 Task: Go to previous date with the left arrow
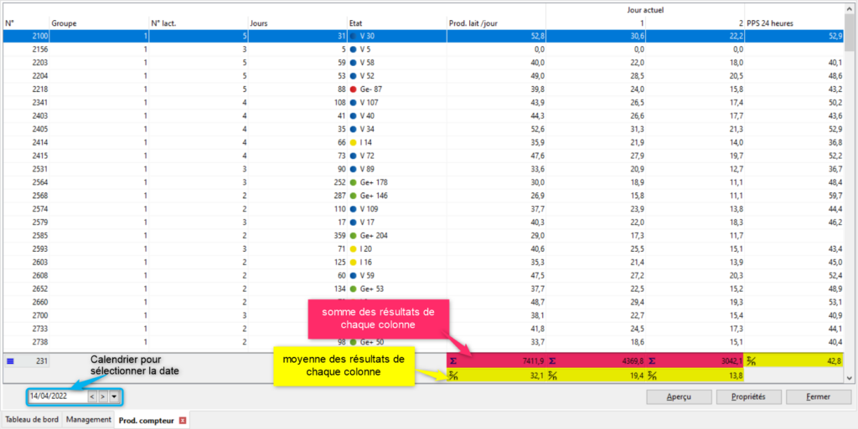[91, 396]
